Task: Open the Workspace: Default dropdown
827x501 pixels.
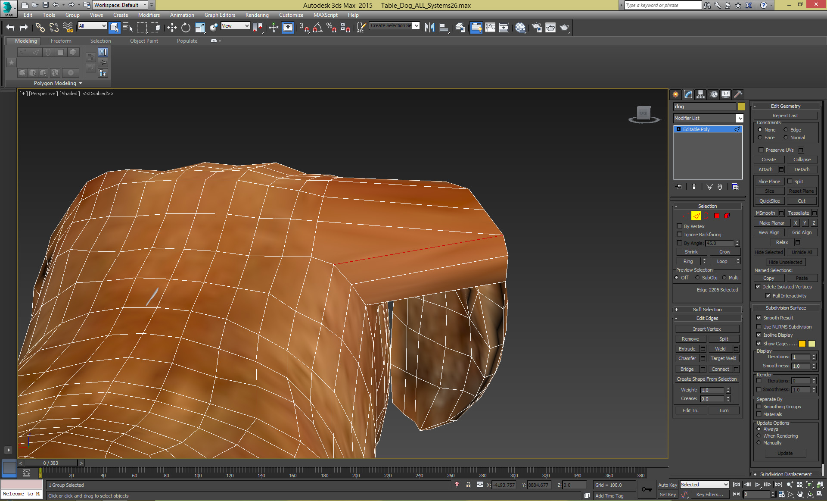Action: (x=144, y=5)
